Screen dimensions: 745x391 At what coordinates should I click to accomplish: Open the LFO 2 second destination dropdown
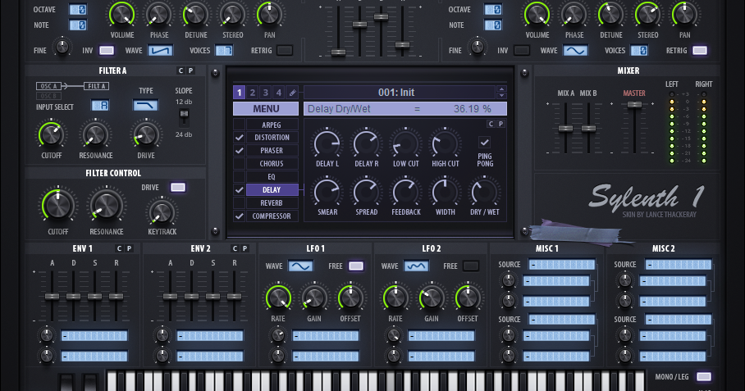coord(441,356)
